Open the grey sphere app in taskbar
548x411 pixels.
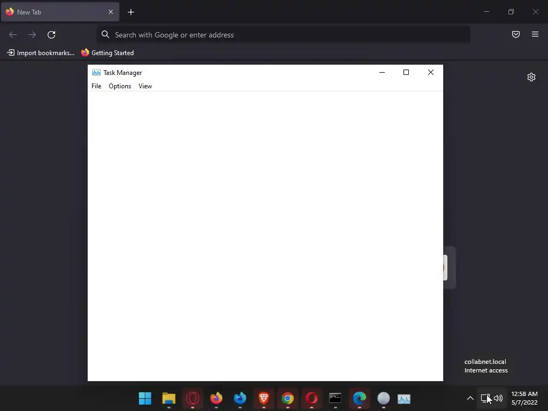pos(383,398)
